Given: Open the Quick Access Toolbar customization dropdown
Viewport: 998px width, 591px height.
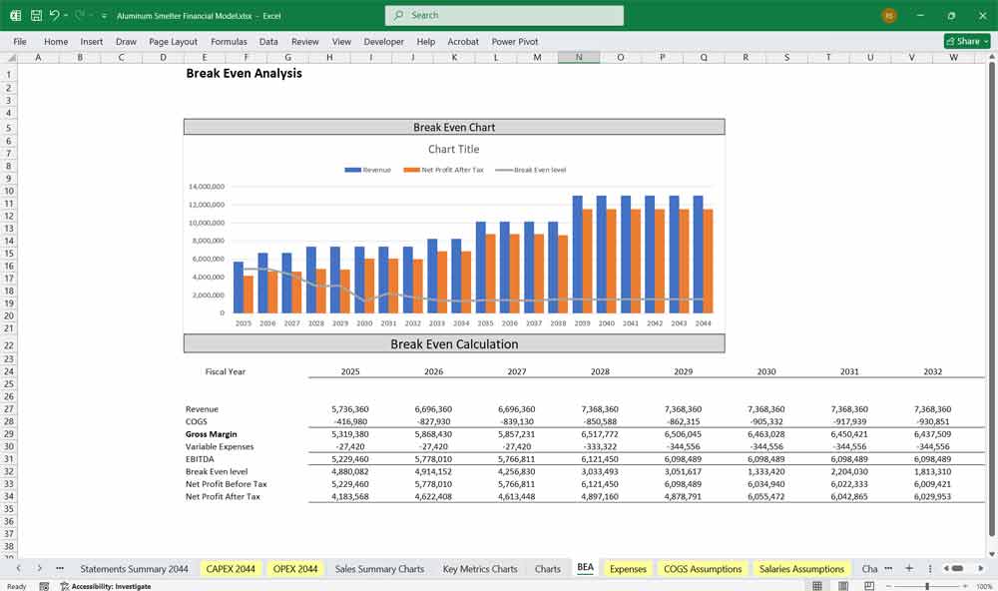Looking at the screenshot, I should pyautogui.click(x=103, y=15).
